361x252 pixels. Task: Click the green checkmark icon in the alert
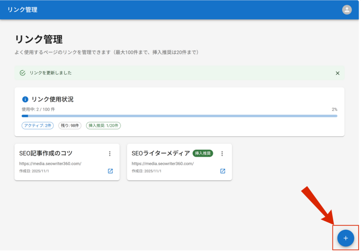coord(23,73)
